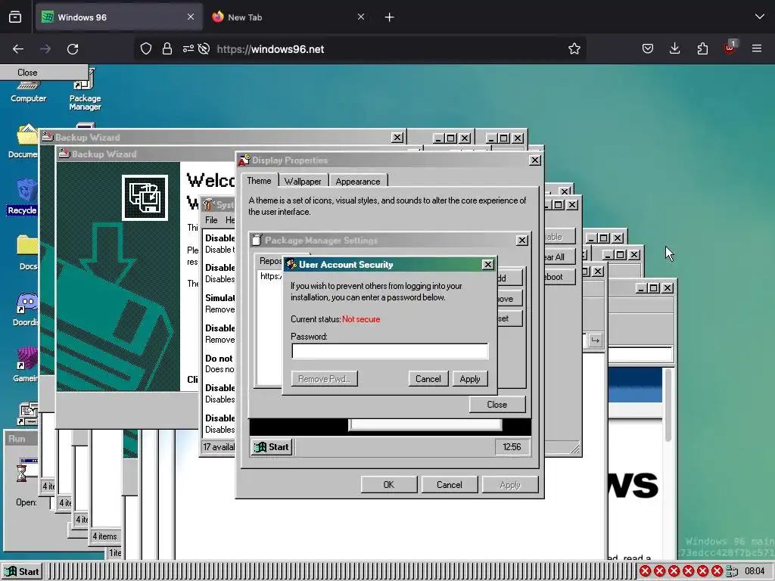Open the File menu in System window
The height and width of the screenshot is (581, 775).
[x=212, y=220]
